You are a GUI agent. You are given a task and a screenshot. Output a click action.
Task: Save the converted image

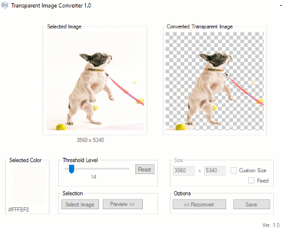251,204
